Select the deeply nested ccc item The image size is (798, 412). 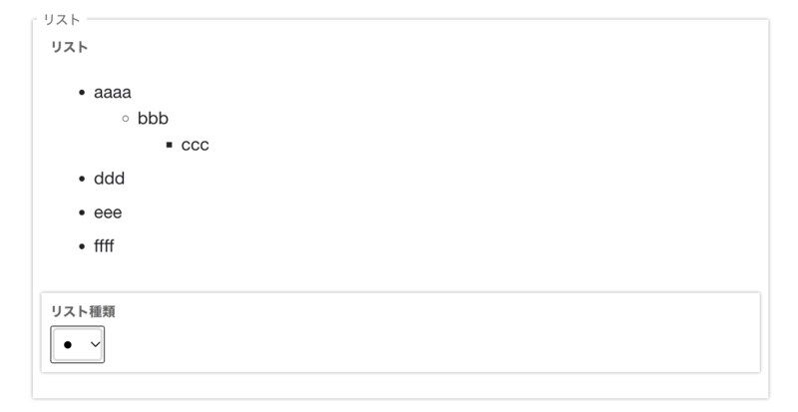196,146
